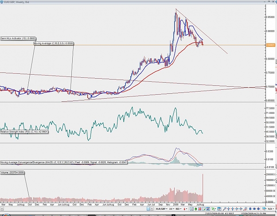Click the green candle icon in toolbar
277x216 pixels.
196,209
